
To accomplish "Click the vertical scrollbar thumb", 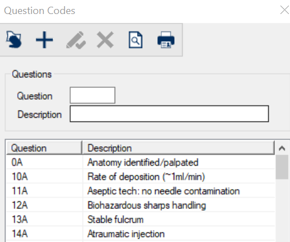I will tap(282, 167).
